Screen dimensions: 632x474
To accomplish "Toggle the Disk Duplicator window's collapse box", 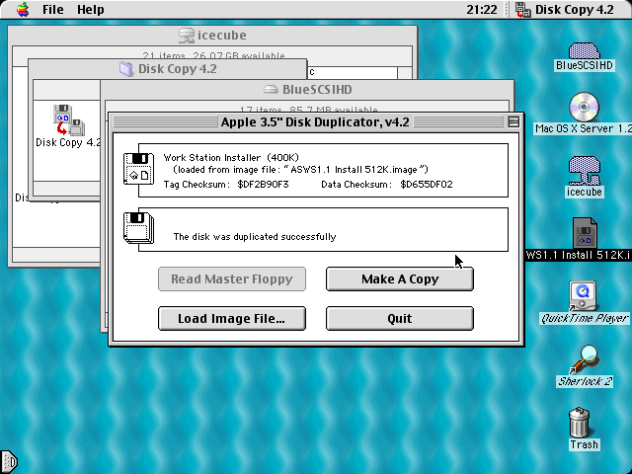I will click(513, 121).
